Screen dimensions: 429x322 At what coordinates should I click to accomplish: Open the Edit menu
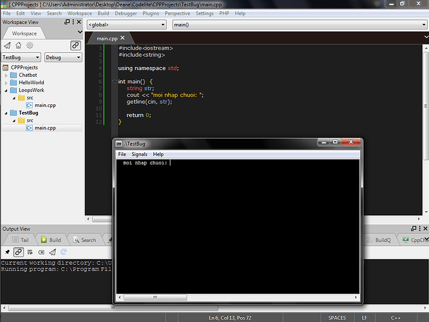(x=20, y=14)
